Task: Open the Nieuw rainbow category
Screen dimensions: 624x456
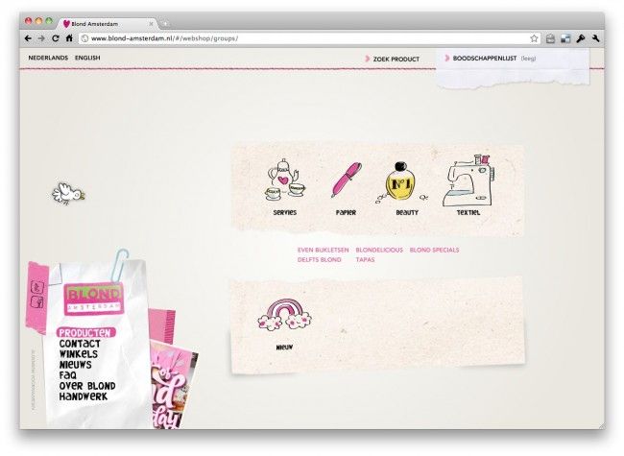Action: [284, 314]
